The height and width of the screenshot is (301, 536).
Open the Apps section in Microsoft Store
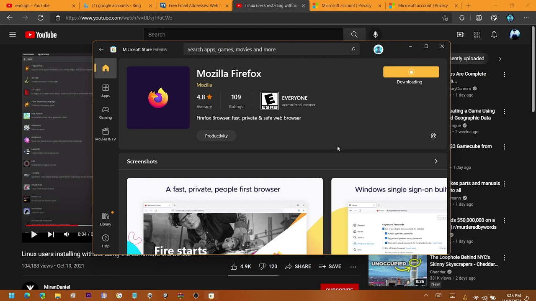point(106,90)
